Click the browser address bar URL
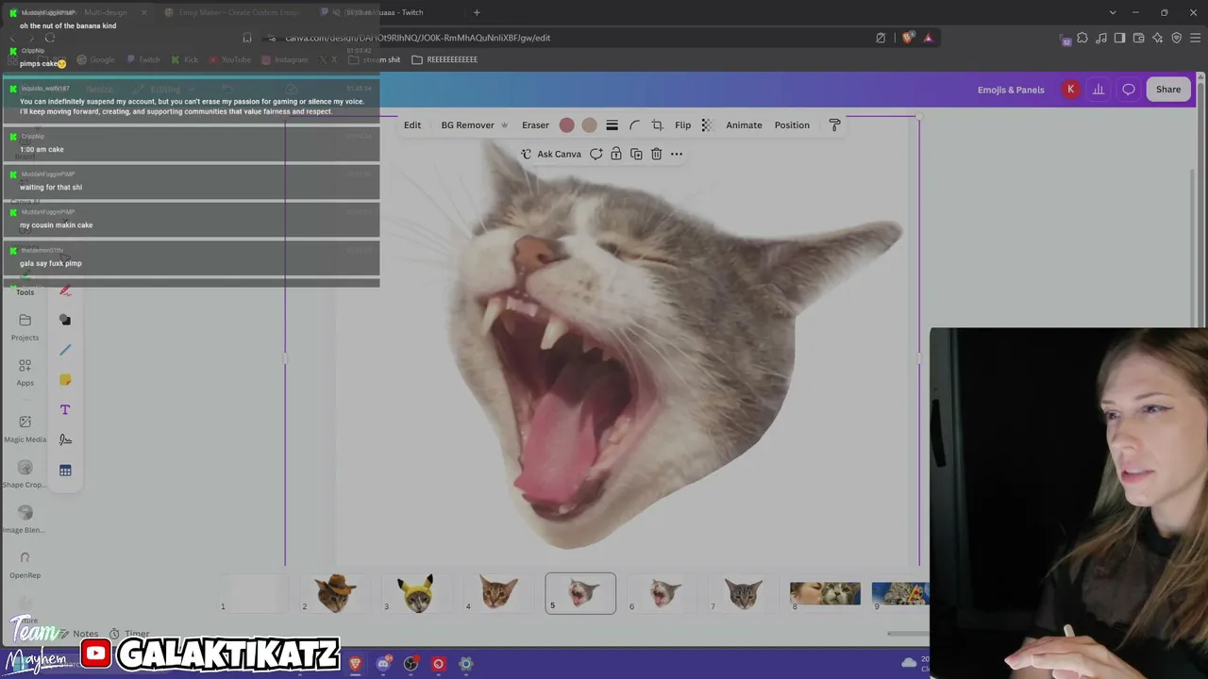The width and height of the screenshot is (1208, 679). 418,38
